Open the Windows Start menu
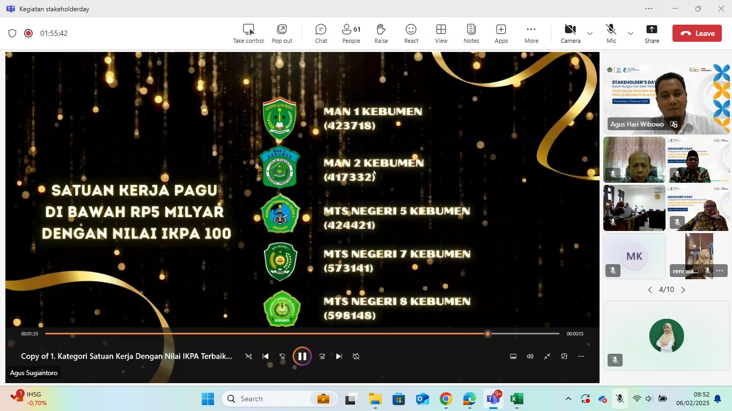The image size is (732, 411). (208, 399)
